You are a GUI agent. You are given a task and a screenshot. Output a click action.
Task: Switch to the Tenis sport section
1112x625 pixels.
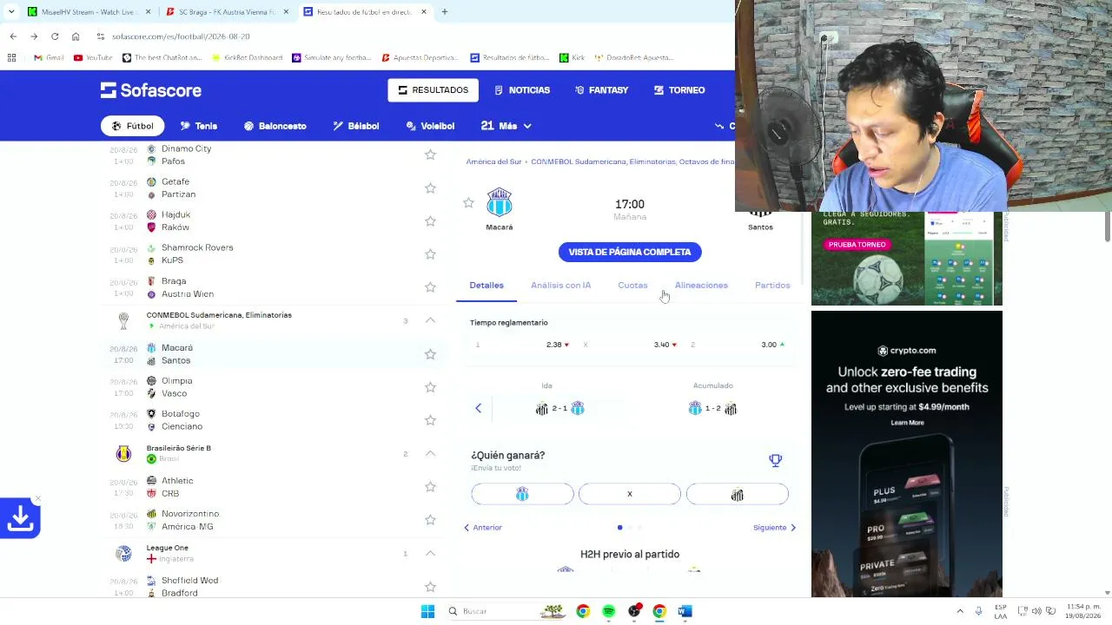[x=198, y=126]
